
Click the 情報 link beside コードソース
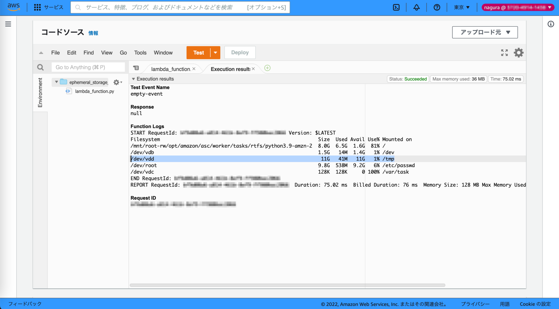click(93, 33)
